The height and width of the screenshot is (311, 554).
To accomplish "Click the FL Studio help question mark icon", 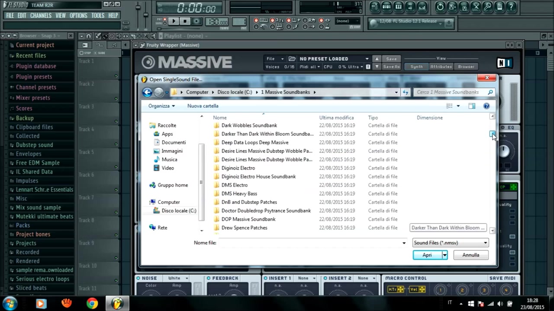I will pyautogui.click(x=511, y=6).
